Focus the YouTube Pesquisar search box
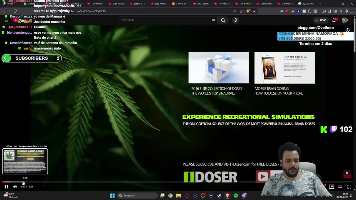Screen dimensions: 356x200 point(167,20)
